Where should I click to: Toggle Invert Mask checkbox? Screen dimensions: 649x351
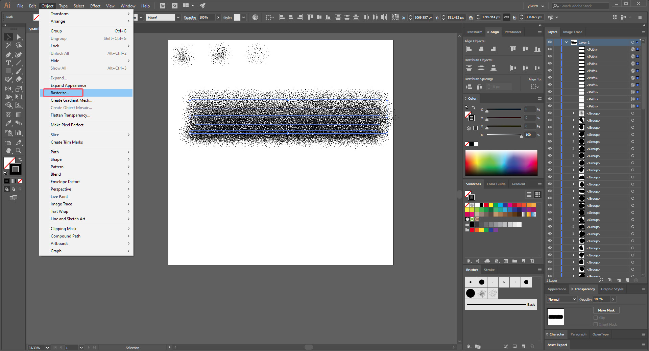click(x=596, y=324)
